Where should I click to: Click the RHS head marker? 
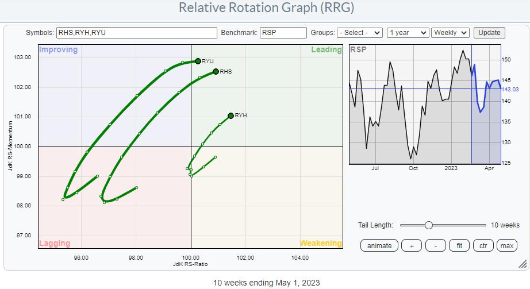(216, 71)
